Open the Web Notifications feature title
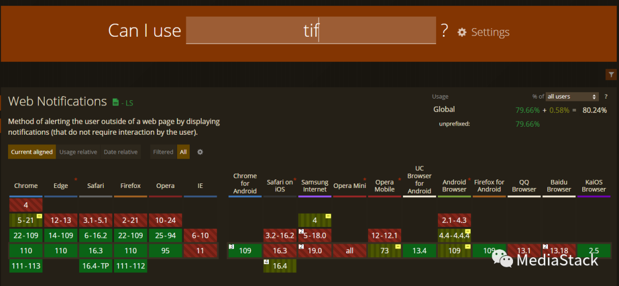This screenshot has width=619, height=286. pyautogui.click(x=57, y=101)
